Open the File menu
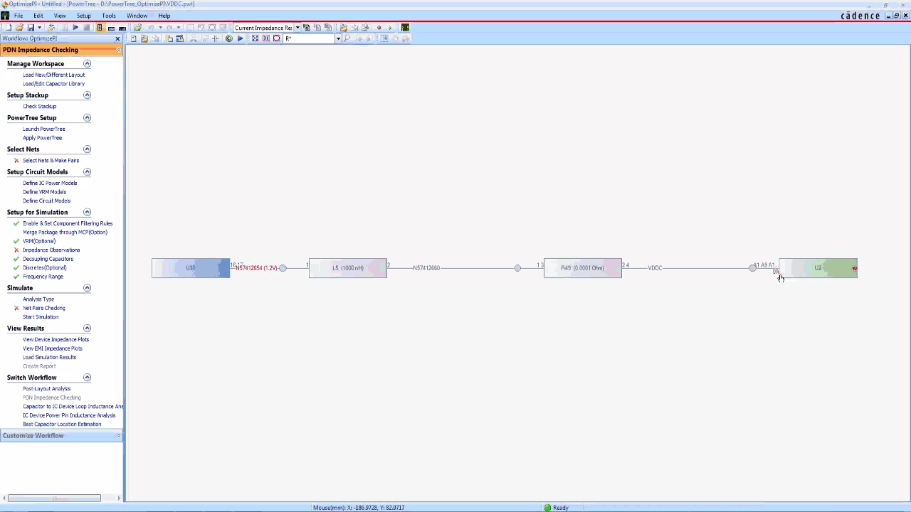Screen dimensions: 911x512 click(19, 16)
